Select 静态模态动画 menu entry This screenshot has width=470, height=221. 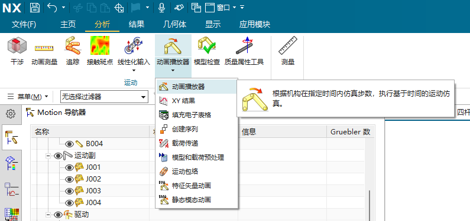197,200
